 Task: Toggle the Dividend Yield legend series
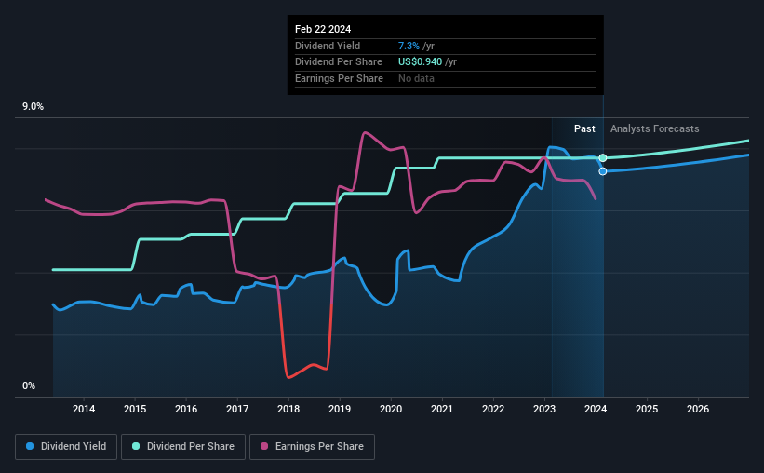tap(65, 447)
